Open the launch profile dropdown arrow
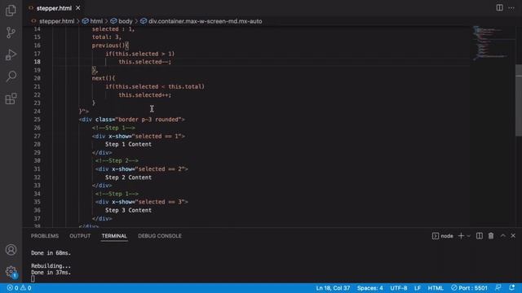Screen dimensions: 522x293 (x=469, y=236)
